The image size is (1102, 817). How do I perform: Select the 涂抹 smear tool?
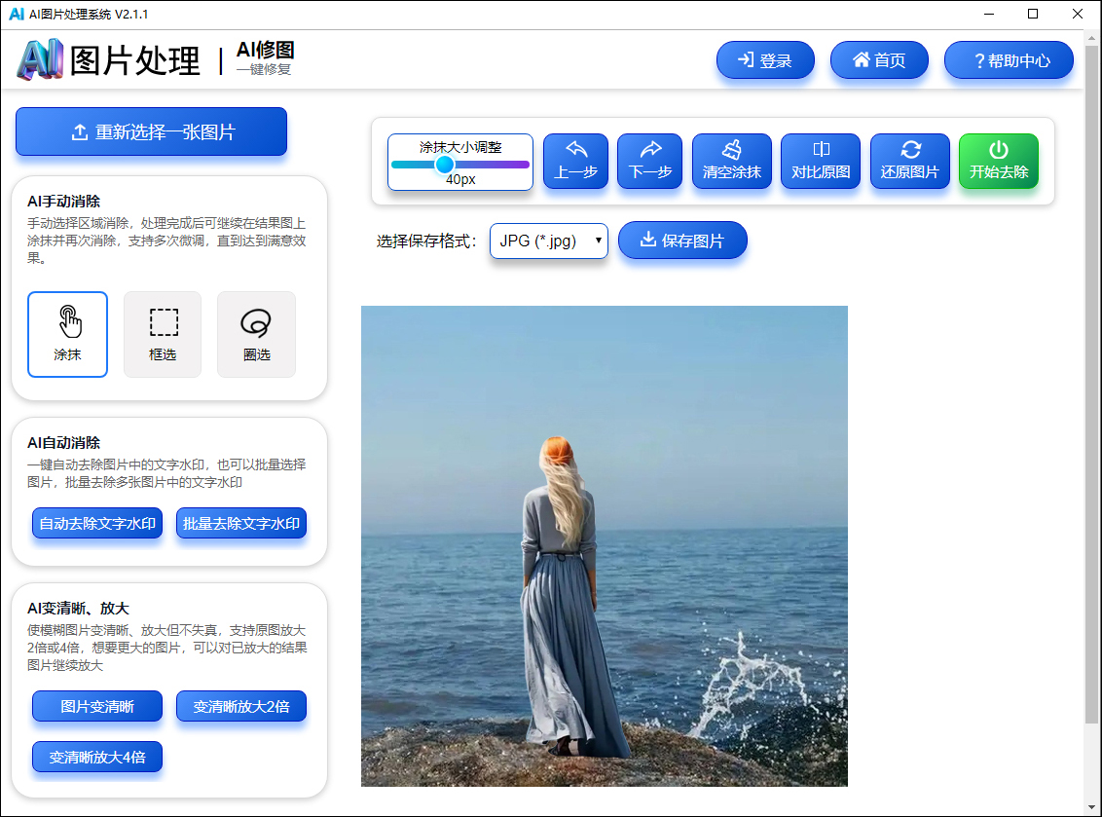pos(67,335)
